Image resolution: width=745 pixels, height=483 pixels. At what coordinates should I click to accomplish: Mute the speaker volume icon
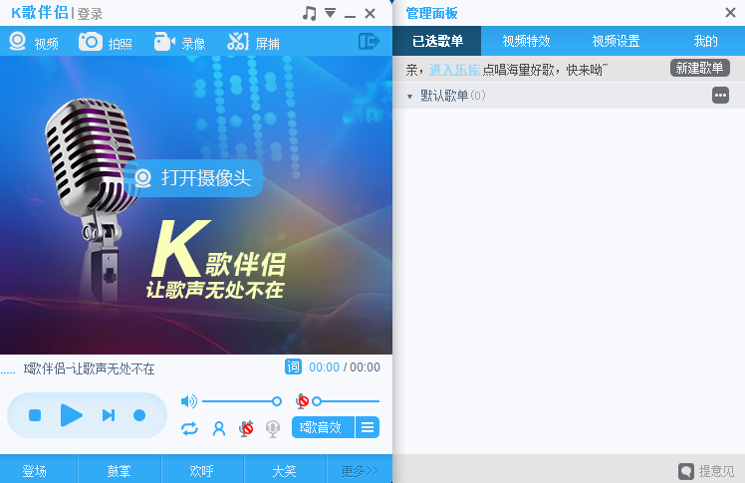[188, 401]
